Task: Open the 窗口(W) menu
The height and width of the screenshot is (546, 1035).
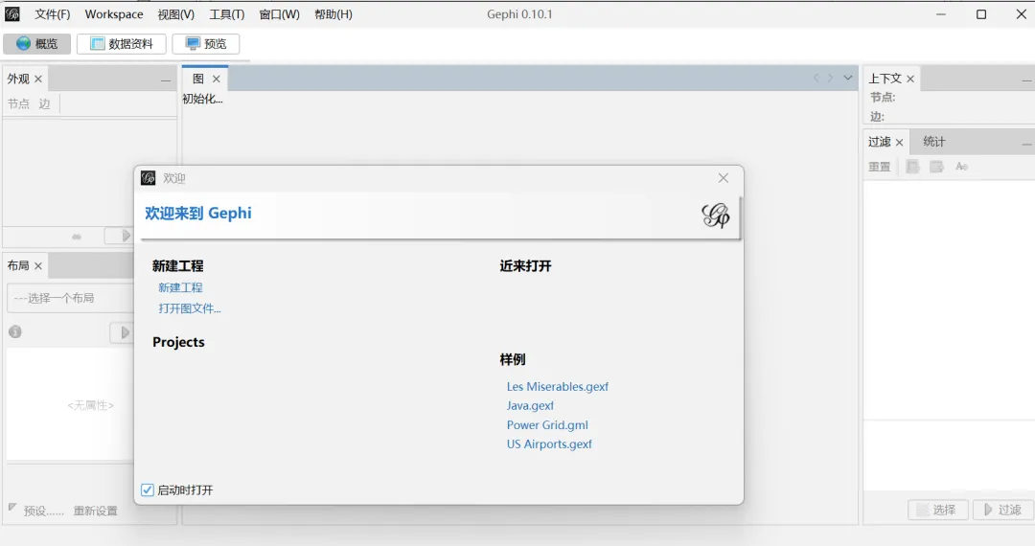Action: [x=279, y=14]
